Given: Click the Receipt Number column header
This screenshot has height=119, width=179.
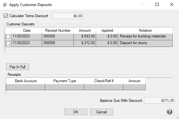Looking at the screenshot, I should pyautogui.click(x=58, y=30).
